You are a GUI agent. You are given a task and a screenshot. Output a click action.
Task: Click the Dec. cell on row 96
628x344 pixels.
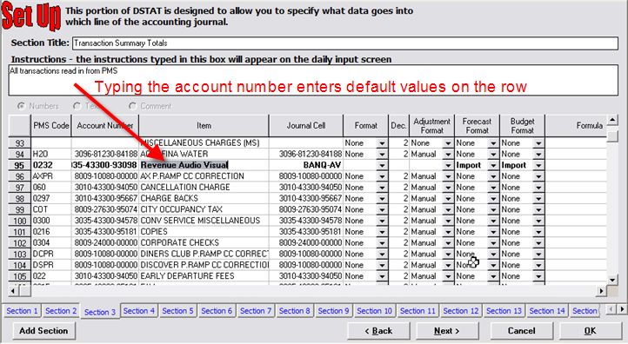click(x=398, y=176)
